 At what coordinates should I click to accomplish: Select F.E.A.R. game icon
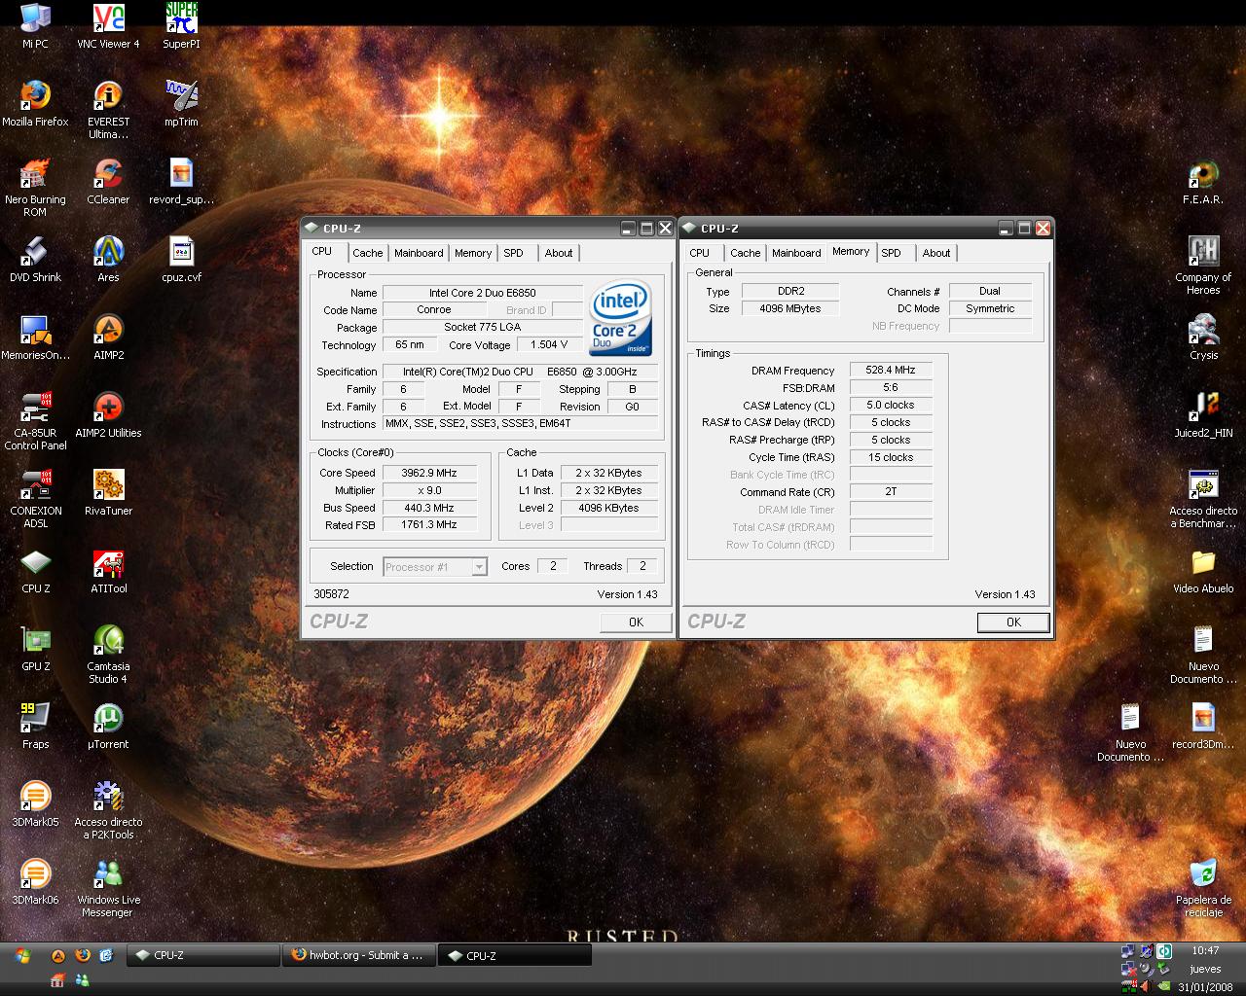pos(1203,181)
